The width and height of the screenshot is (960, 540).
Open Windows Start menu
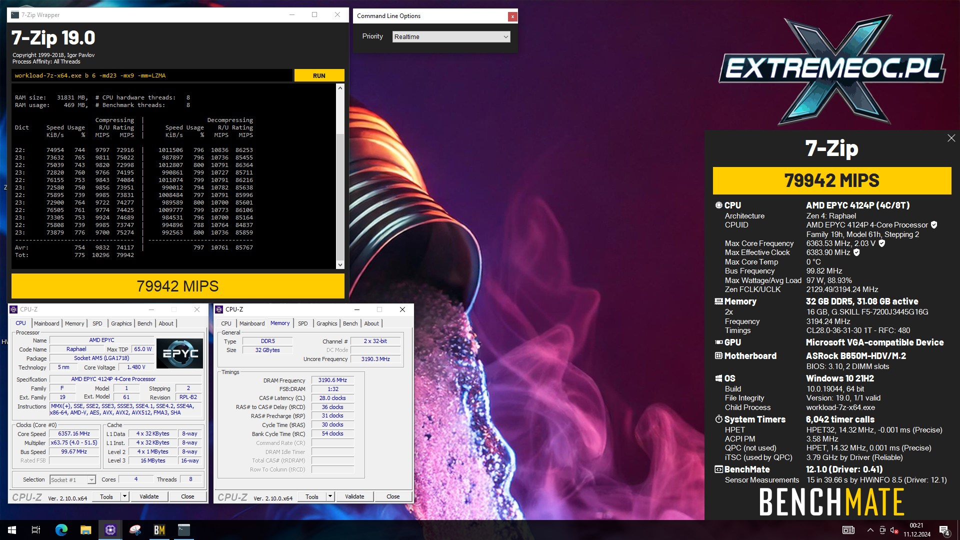pos(12,530)
